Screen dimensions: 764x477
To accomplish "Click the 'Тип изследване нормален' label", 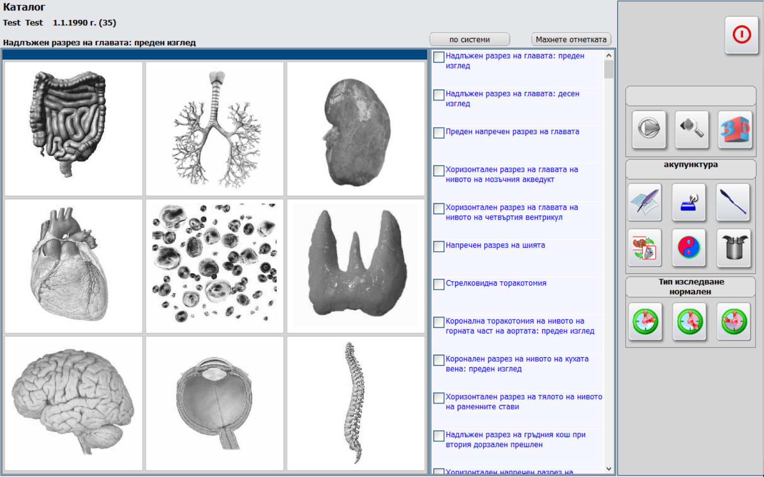I will (x=691, y=287).
